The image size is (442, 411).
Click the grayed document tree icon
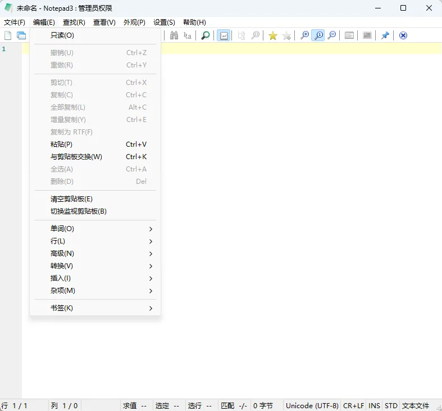[241, 35]
